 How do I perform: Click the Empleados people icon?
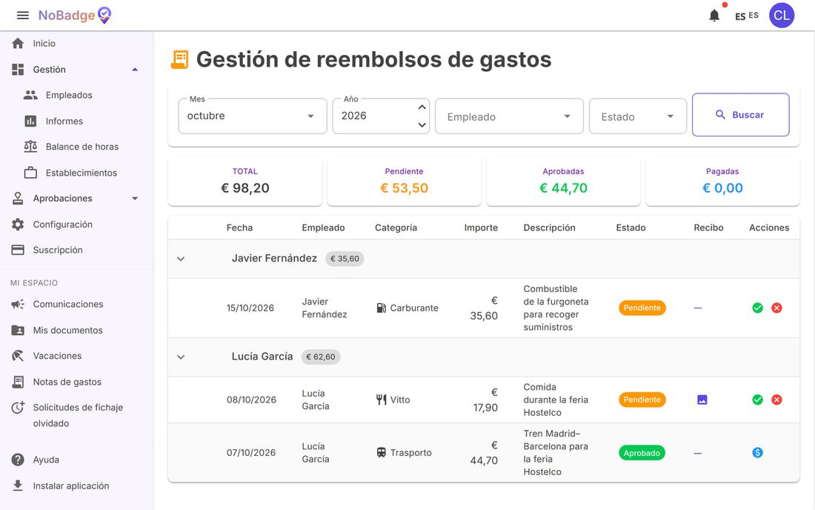(x=30, y=95)
